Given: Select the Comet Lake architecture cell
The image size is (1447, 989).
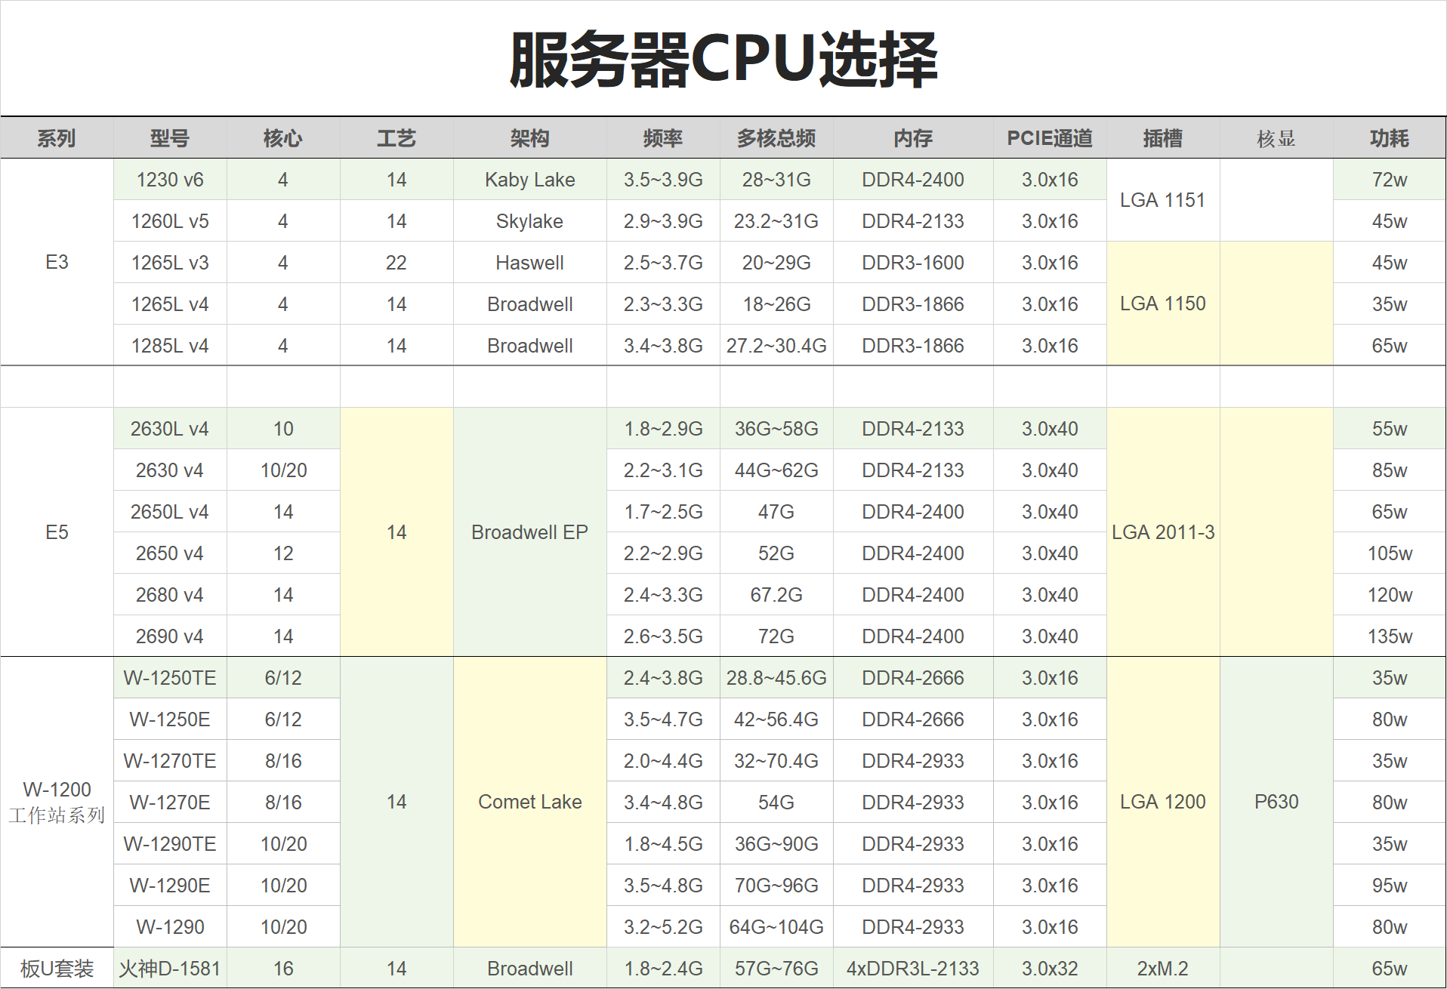Looking at the screenshot, I should coord(529,802).
